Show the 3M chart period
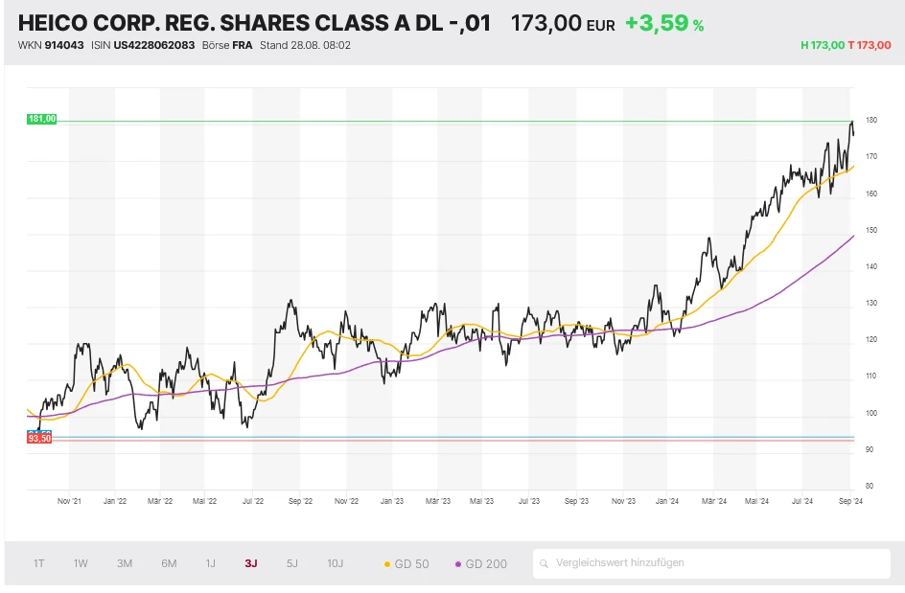905x593 pixels. [125, 563]
